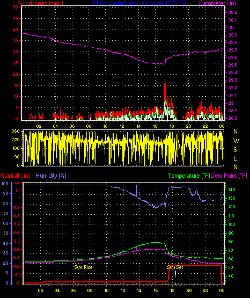This screenshot has height=298, width=250.
Task: Click the 100 value on humidity axis
Action: pyautogui.click(x=5, y=184)
